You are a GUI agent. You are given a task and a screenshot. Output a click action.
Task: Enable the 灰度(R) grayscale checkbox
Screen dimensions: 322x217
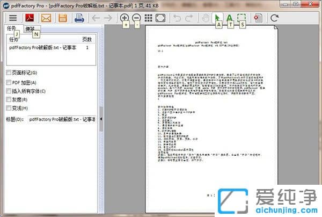pyautogui.click(x=8, y=99)
